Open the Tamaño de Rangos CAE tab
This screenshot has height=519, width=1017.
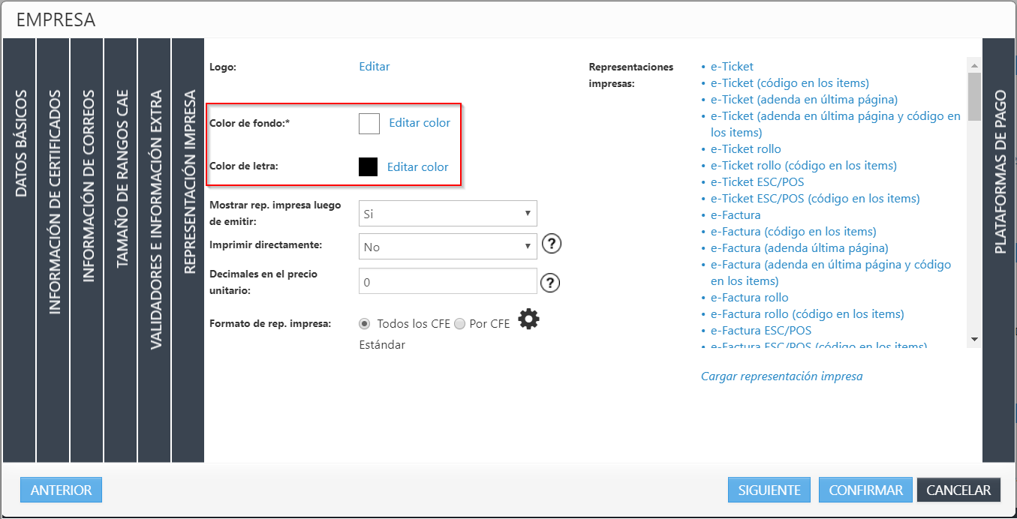[x=122, y=178]
